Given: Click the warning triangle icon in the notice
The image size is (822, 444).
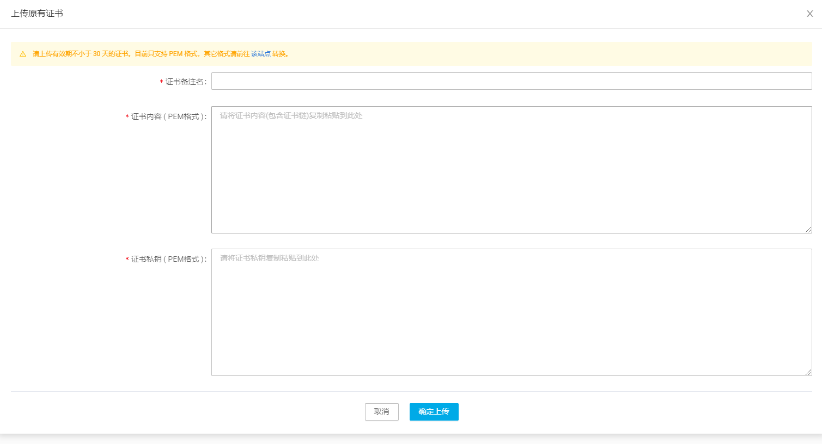Looking at the screenshot, I should [x=23, y=54].
